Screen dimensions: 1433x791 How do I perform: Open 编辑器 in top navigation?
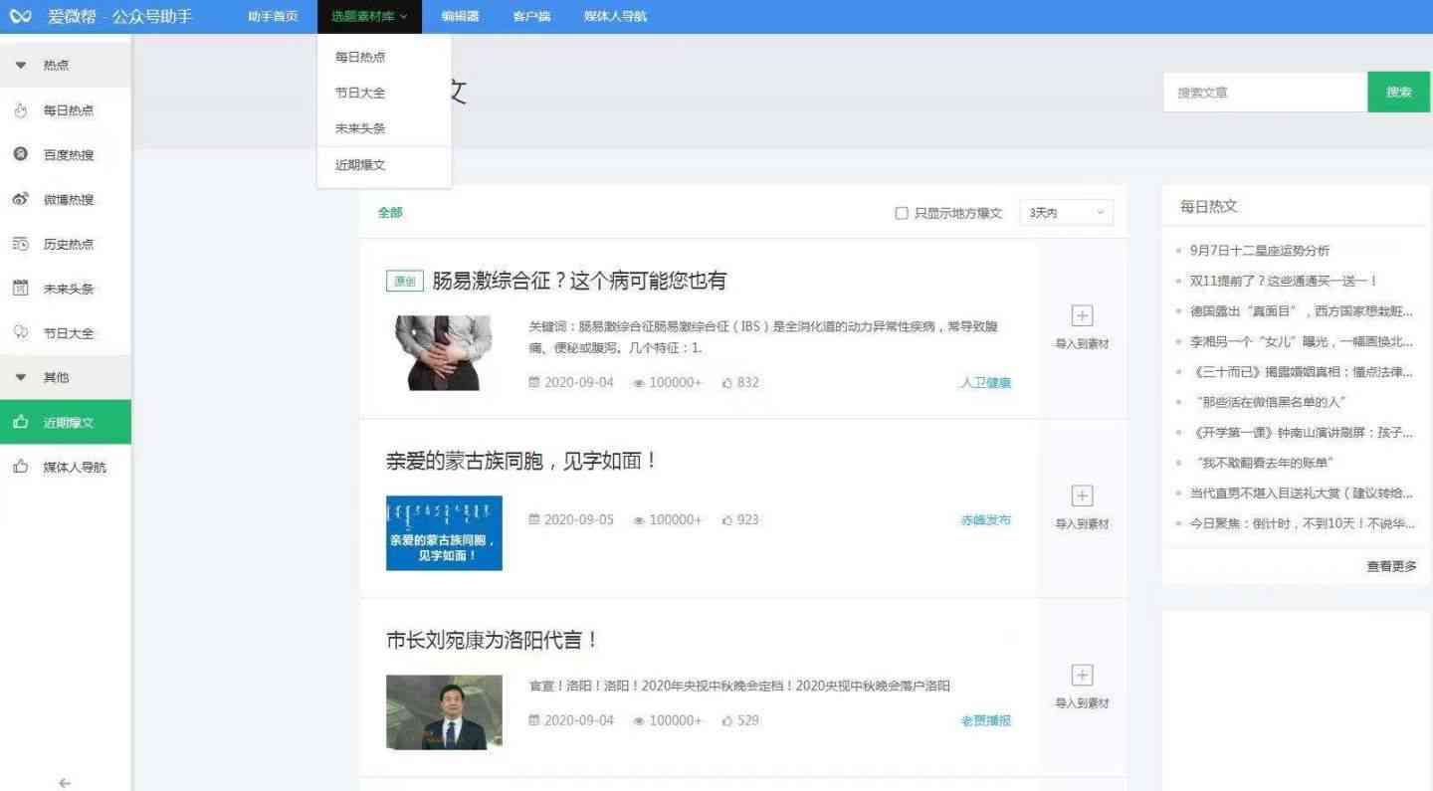click(x=460, y=16)
